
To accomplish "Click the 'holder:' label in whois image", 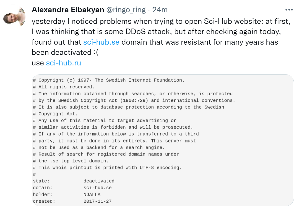I will click(x=43, y=195).
